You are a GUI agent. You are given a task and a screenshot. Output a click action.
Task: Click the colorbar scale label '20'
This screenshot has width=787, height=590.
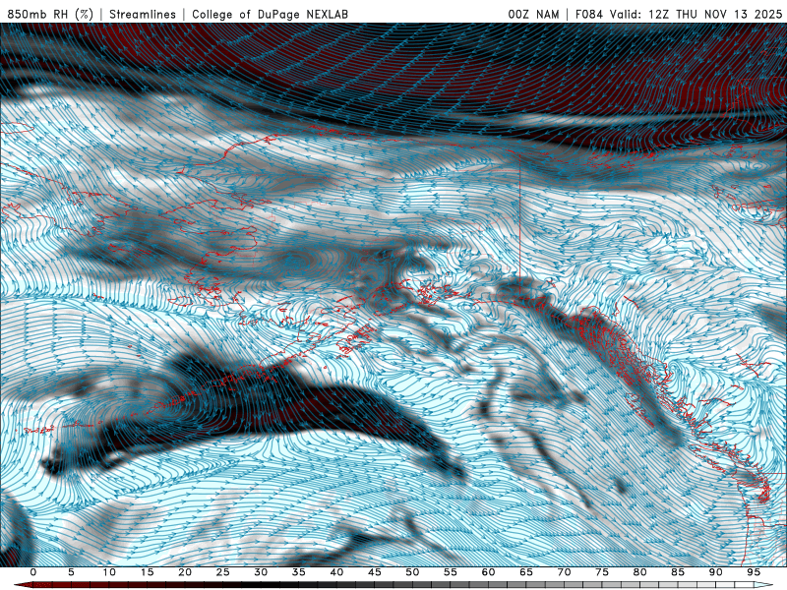coord(185,572)
